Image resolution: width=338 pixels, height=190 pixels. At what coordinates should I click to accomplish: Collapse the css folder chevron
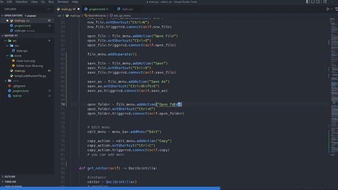pos(7,46)
